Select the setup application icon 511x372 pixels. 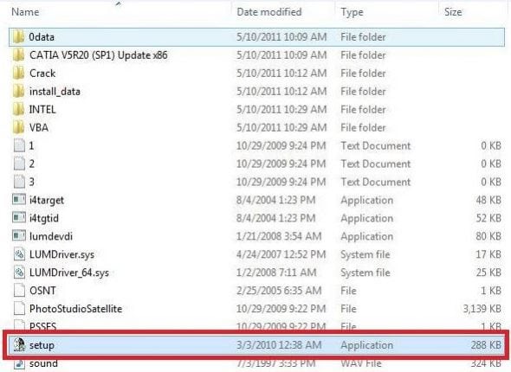pyautogui.click(x=19, y=344)
